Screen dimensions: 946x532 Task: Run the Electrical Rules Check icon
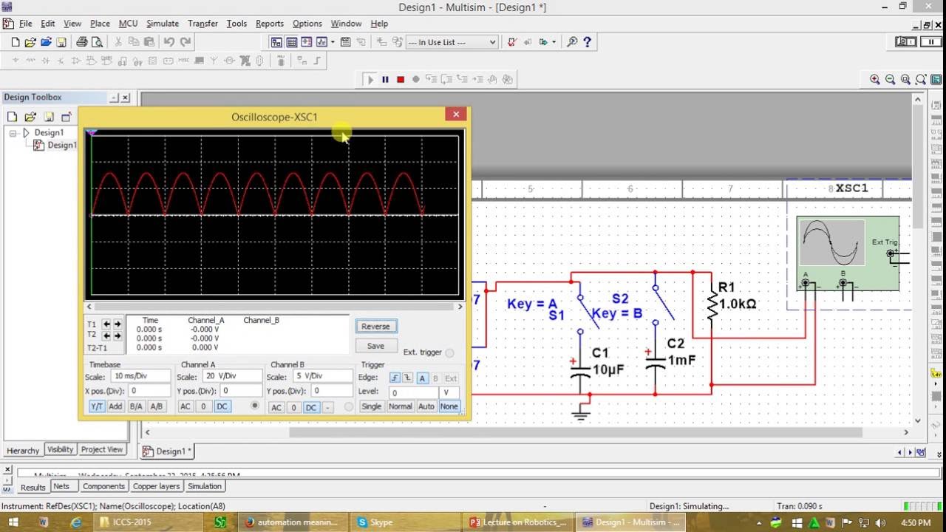pyautogui.click(x=511, y=42)
